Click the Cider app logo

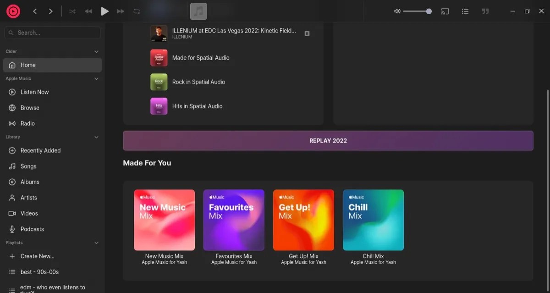click(13, 11)
